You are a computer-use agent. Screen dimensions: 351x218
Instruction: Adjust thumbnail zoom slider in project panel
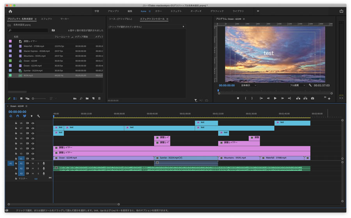pos(33,98)
